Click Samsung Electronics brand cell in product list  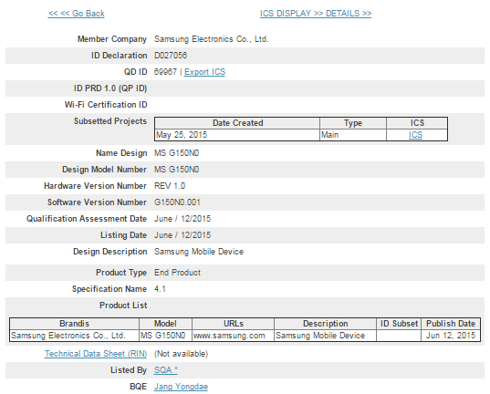tap(75, 336)
